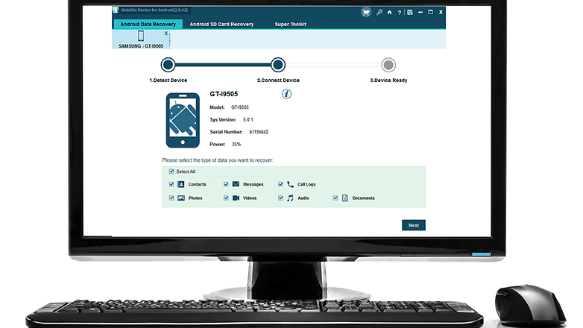583x328 pixels.
Task: Click the Videos camera icon
Action: (236, 198)
